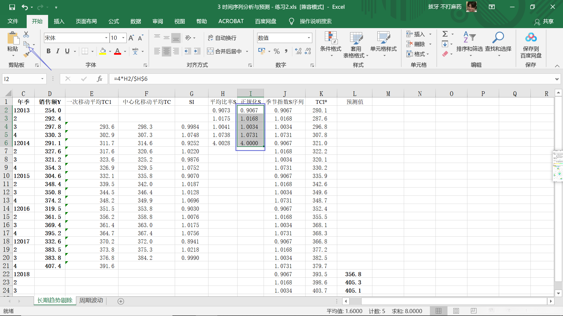Expand the number format combo box
Viewport: 563px width, 316px height.
tap(309, 38)
